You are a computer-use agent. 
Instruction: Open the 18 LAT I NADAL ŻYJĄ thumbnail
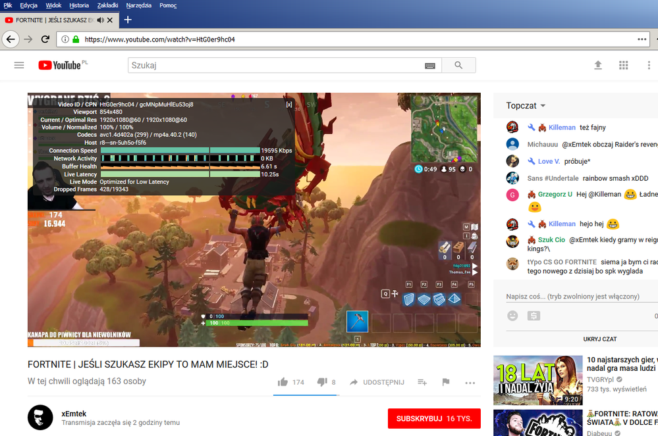pyautogui.click(x=538, y=380)
